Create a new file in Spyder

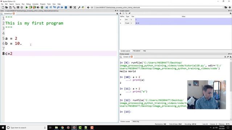pyautogui.click(x=3, y=7)
